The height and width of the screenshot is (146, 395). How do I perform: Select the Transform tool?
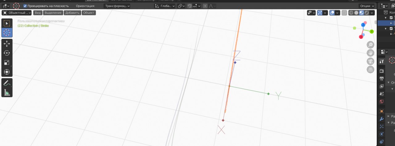(x=7, y=72)
